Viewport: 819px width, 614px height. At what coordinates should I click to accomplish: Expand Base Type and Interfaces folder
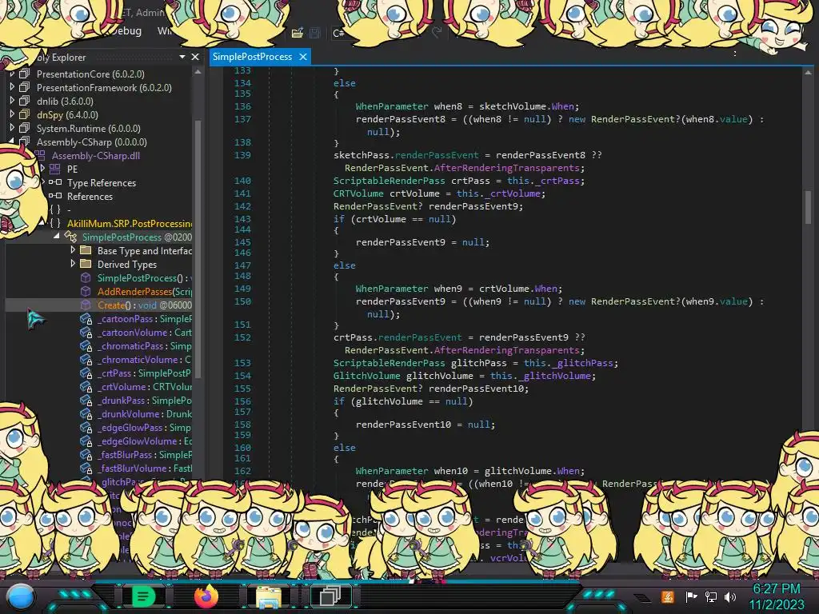(73, 250)
